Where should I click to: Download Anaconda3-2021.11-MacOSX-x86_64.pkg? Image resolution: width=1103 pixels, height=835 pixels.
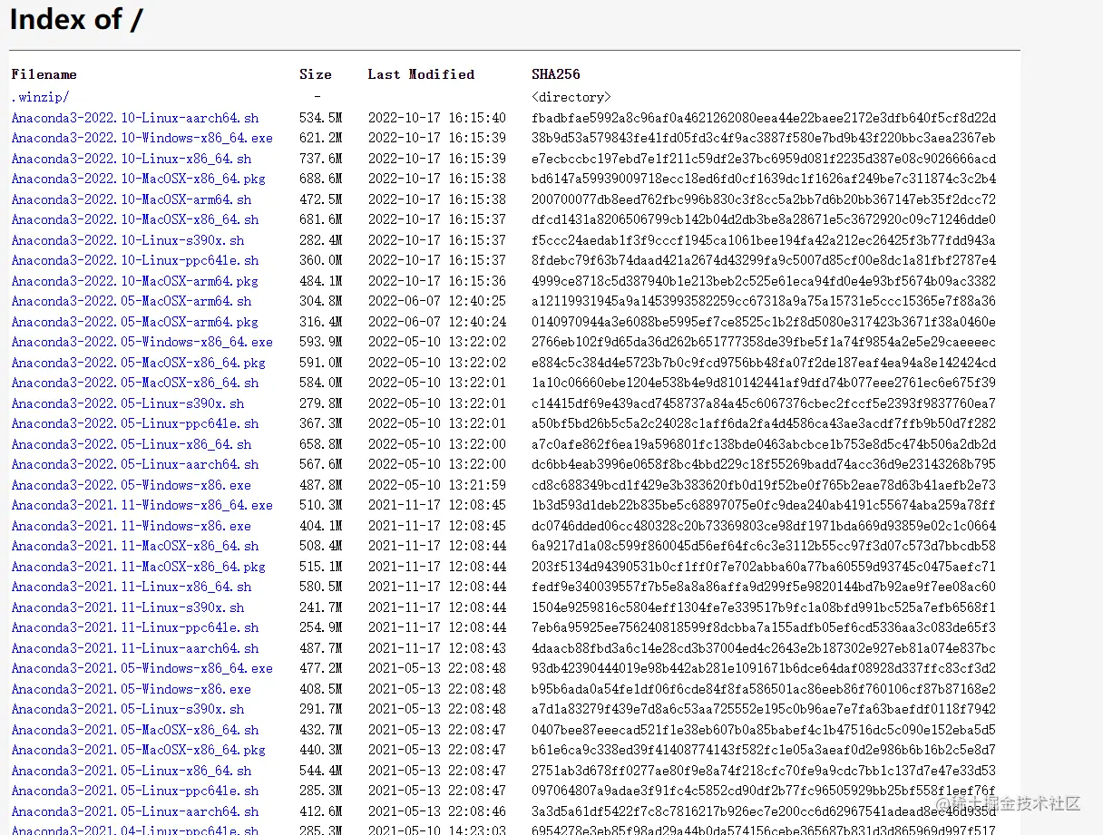point(139,567)
